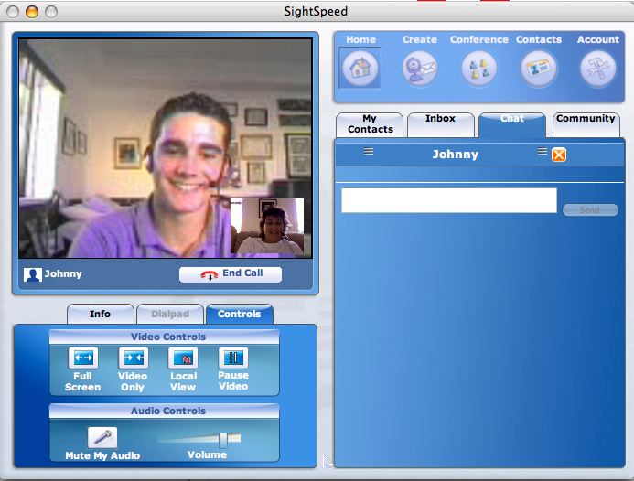
Task: Open menu lines right of Johnny title
Action: [x=543, y=152]
